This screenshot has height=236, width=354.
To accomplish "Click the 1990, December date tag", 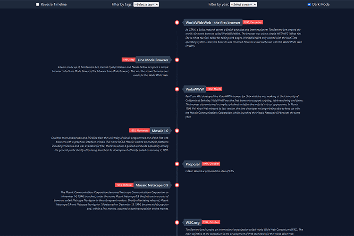I will [x=253, y=22].
